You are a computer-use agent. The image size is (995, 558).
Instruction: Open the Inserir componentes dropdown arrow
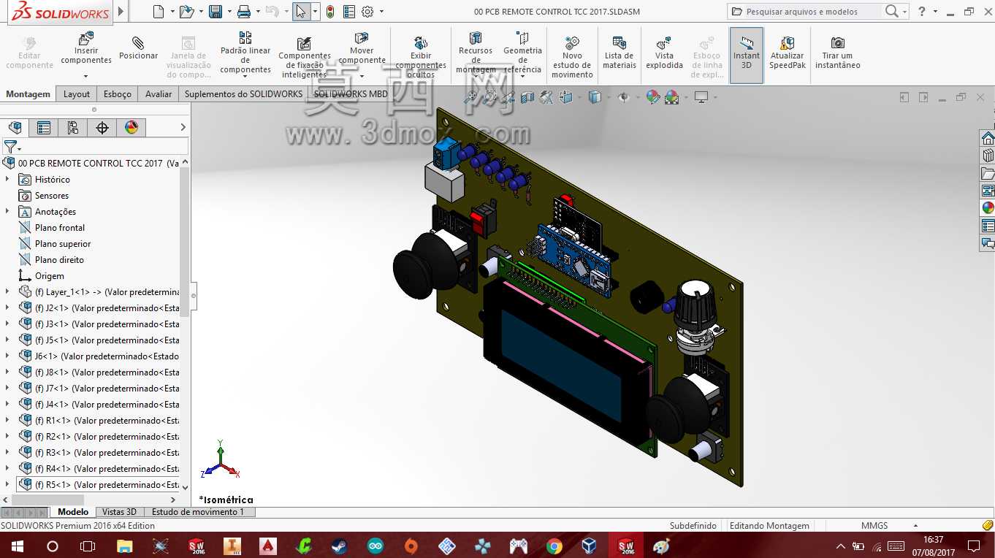pyautogui.click(x=86, y=76)
